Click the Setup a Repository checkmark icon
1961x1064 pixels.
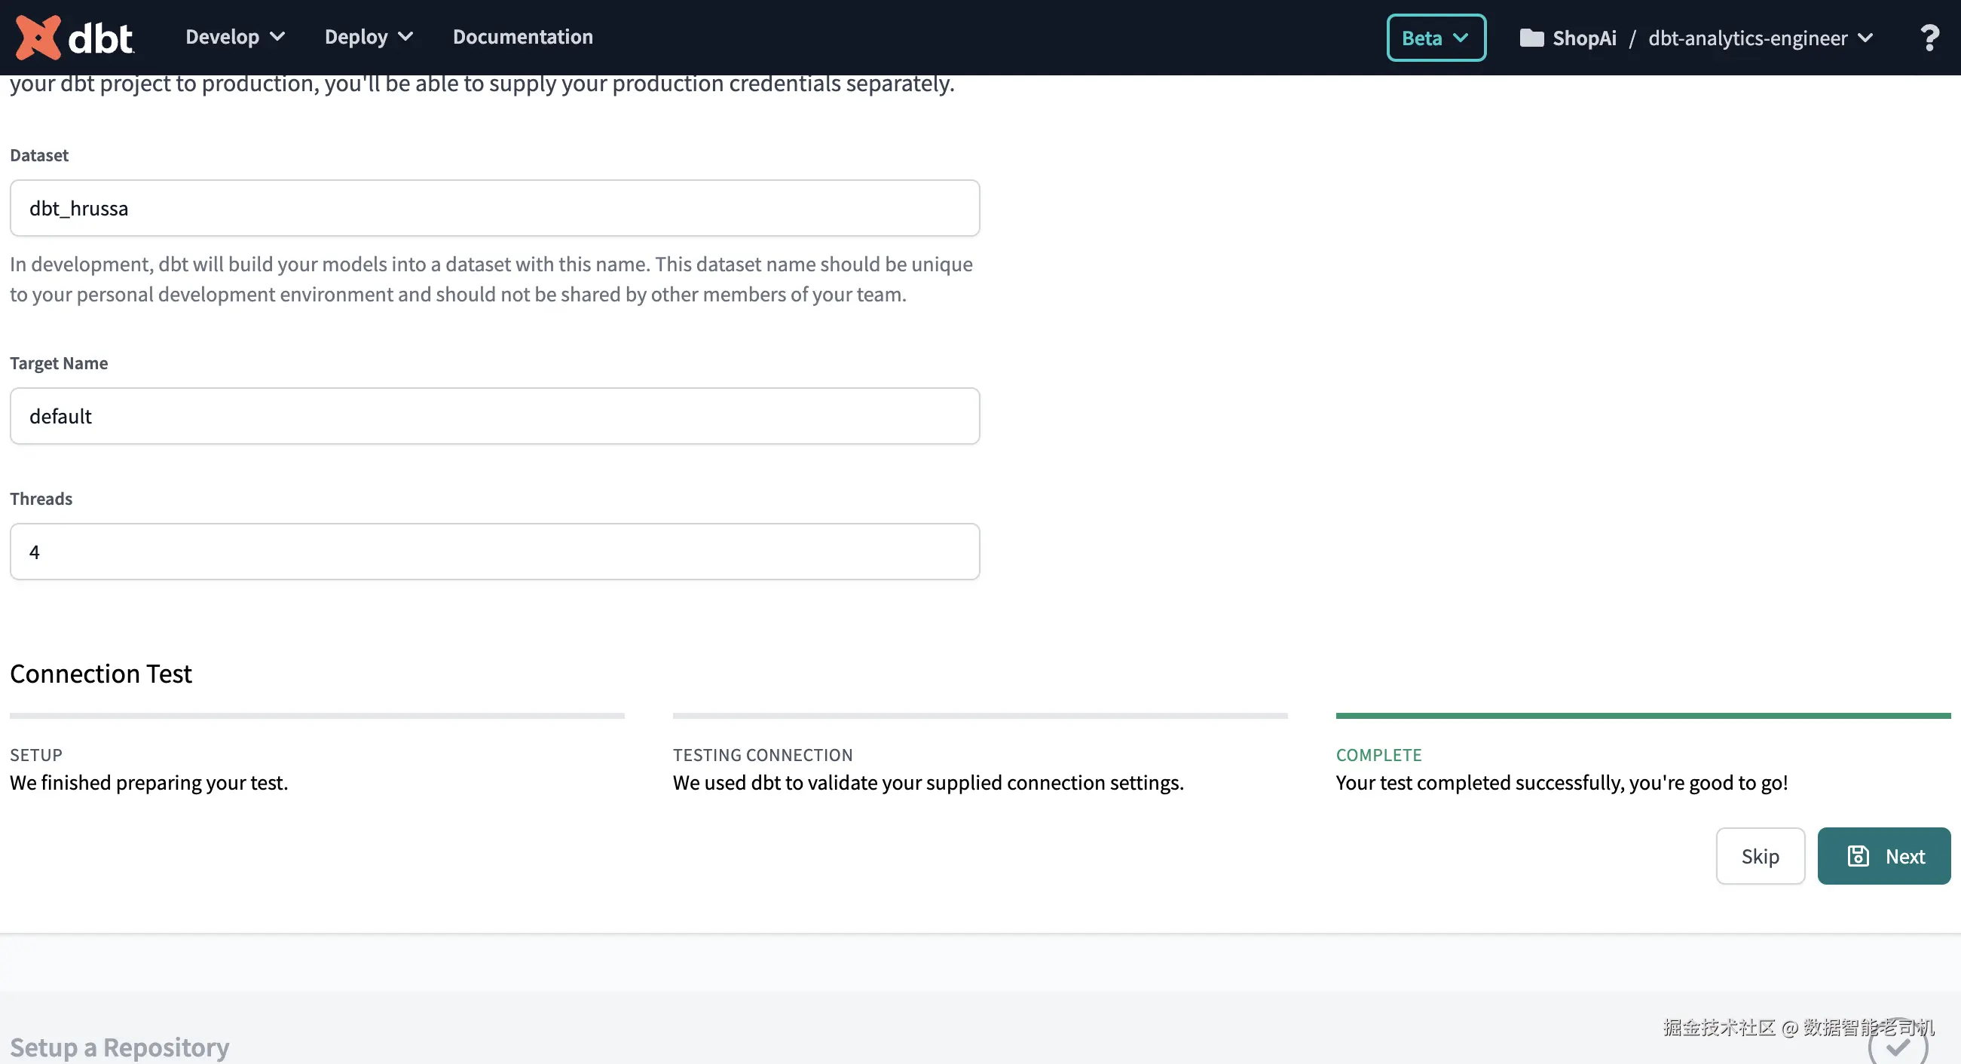point(1898,1047)
